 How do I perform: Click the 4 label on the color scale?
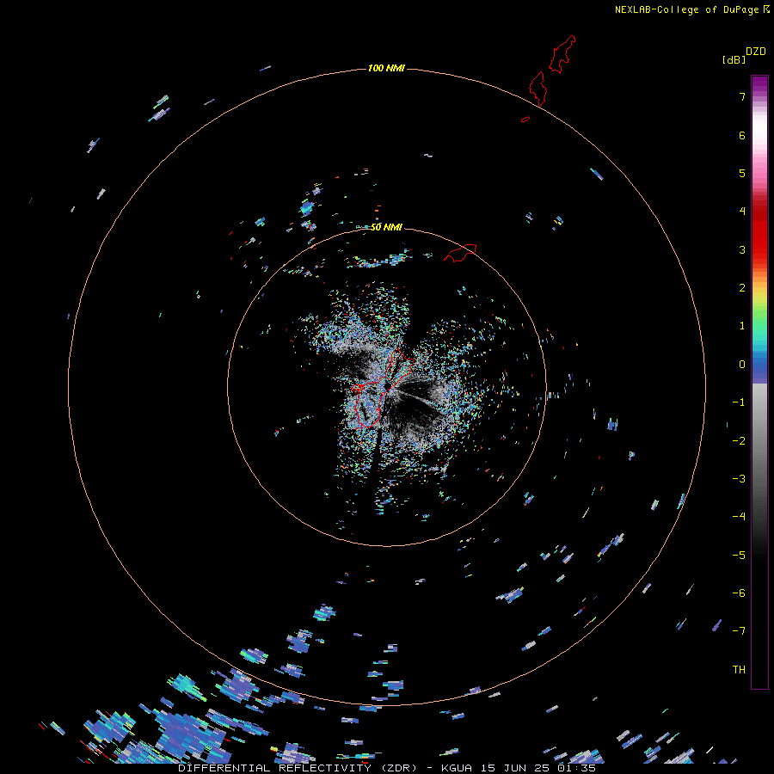[742, 212]
